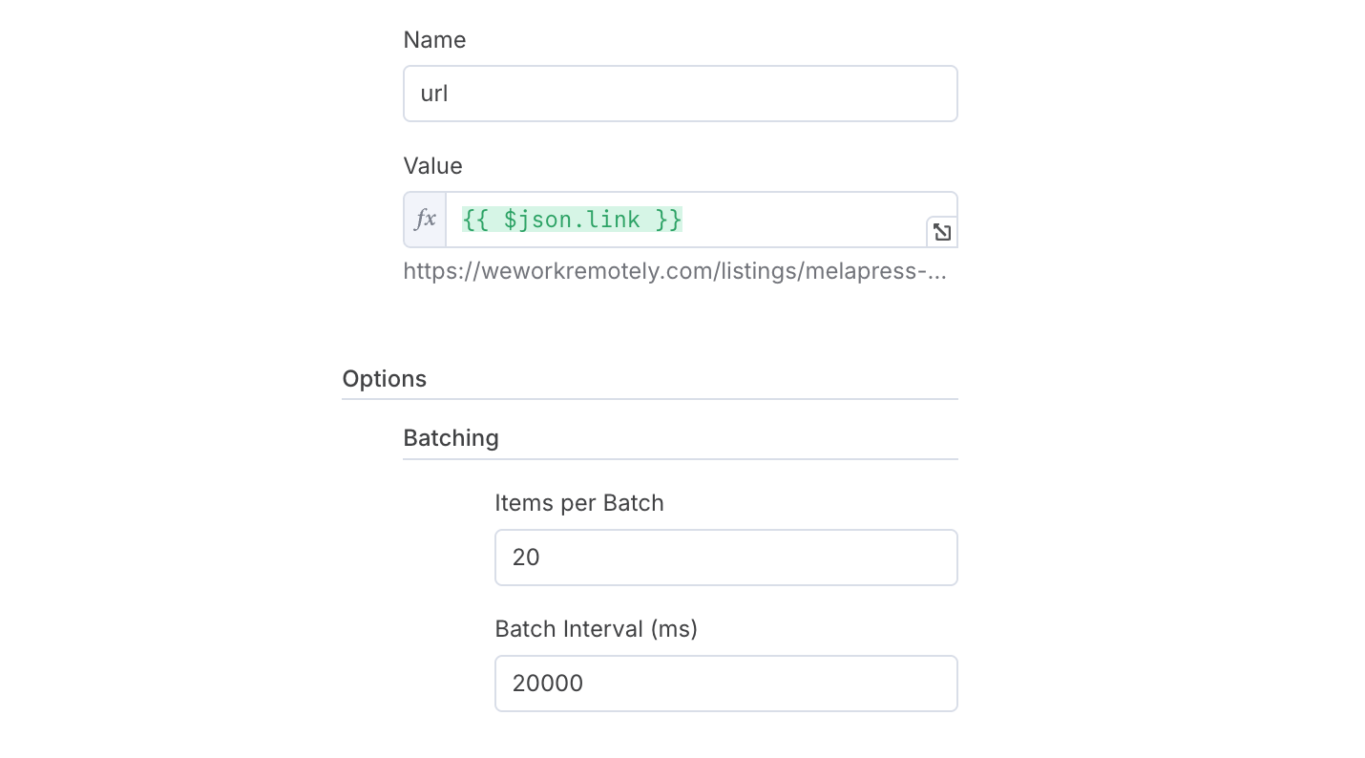Select the Name field containing url
The height and width of the screenshot is (758, 1365).
coord(680,94)
